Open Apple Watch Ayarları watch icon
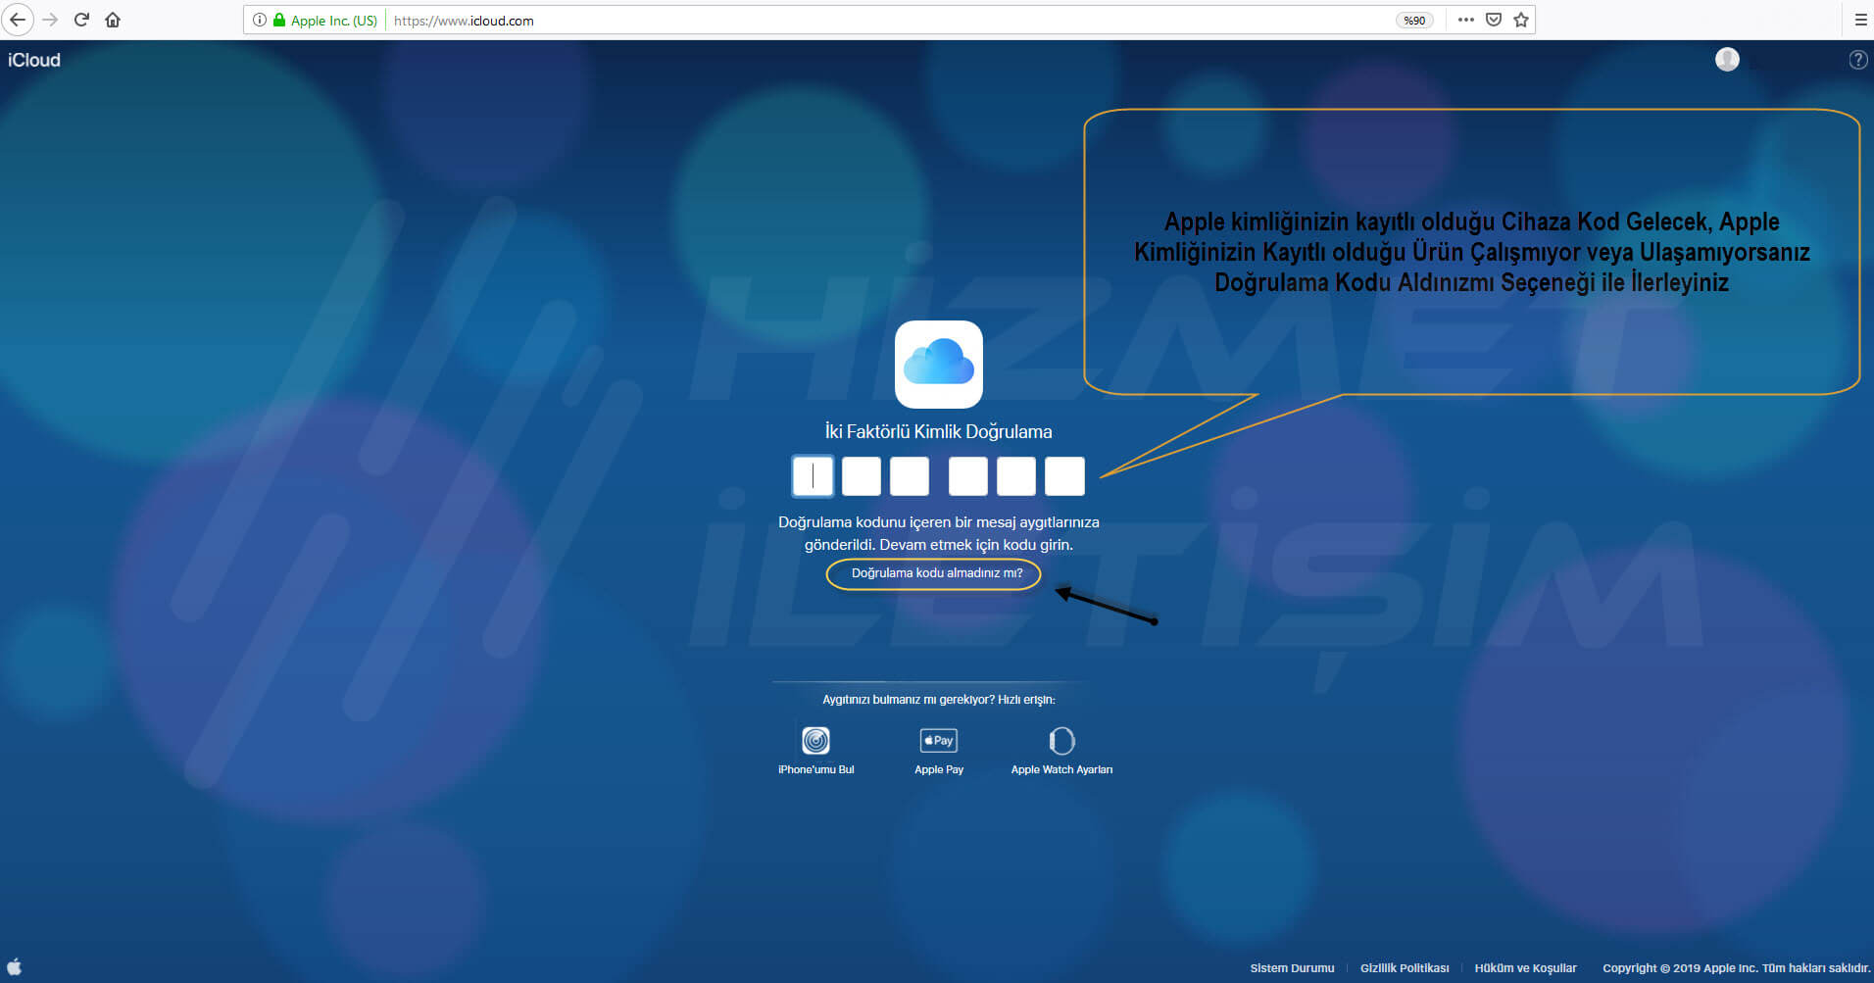The height and width of the screenshot is (983, 1874). coord(1061,741)
